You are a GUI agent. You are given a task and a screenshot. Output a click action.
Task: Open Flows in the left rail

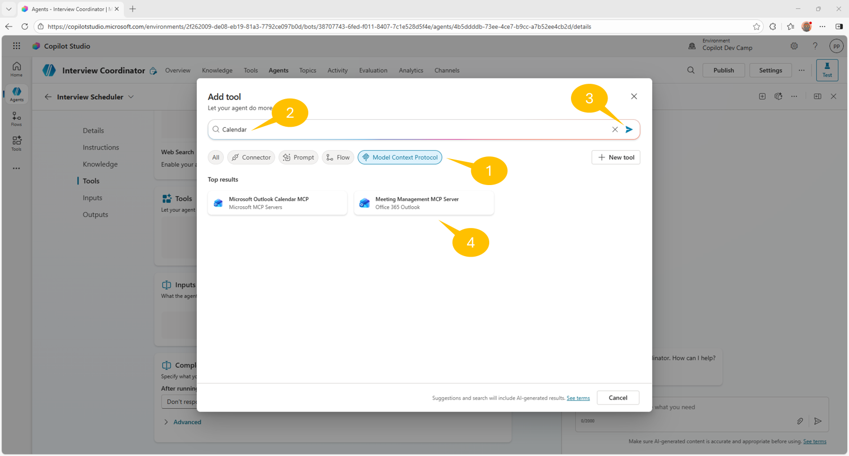point(16,119)
